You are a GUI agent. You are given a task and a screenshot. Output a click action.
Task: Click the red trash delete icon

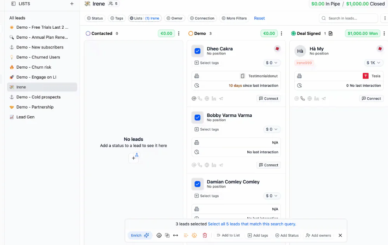(x=205, y=235)
